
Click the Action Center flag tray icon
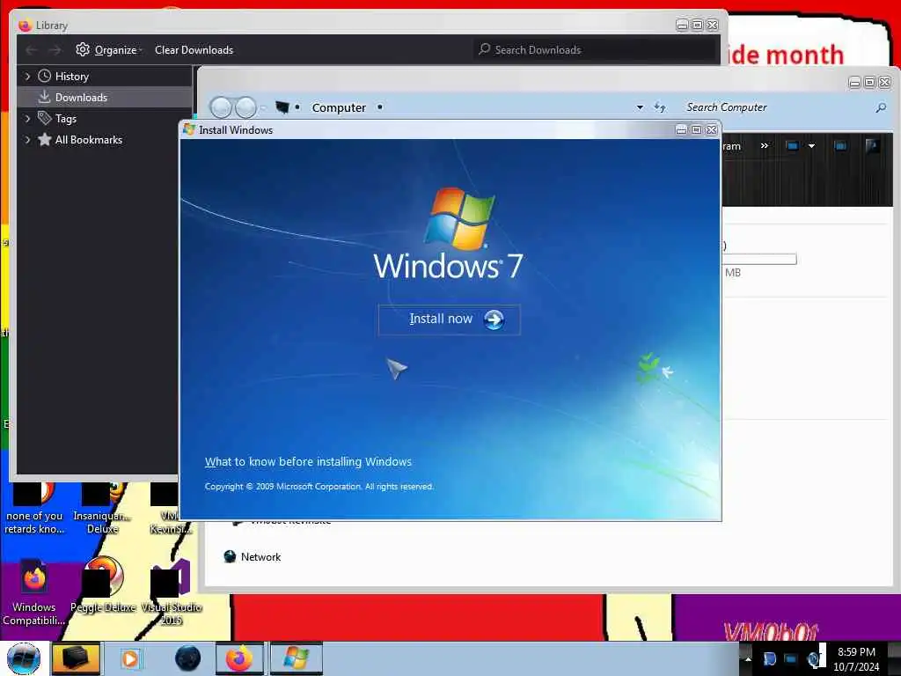tap(769, 658)
